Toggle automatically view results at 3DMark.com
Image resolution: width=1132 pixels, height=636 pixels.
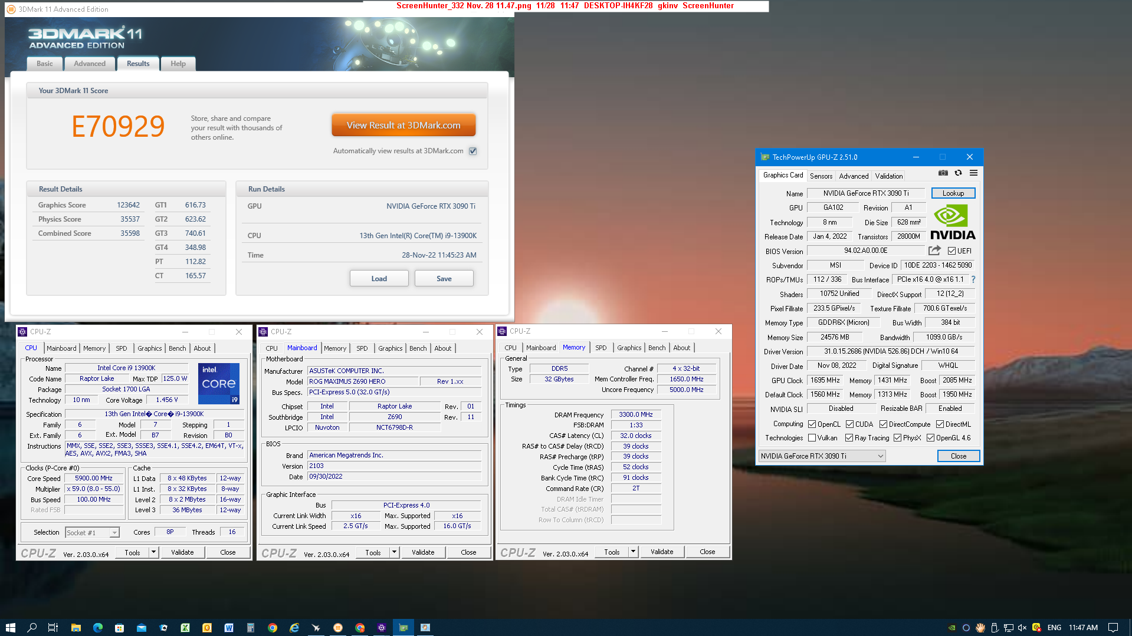click(x=473, y=151)
